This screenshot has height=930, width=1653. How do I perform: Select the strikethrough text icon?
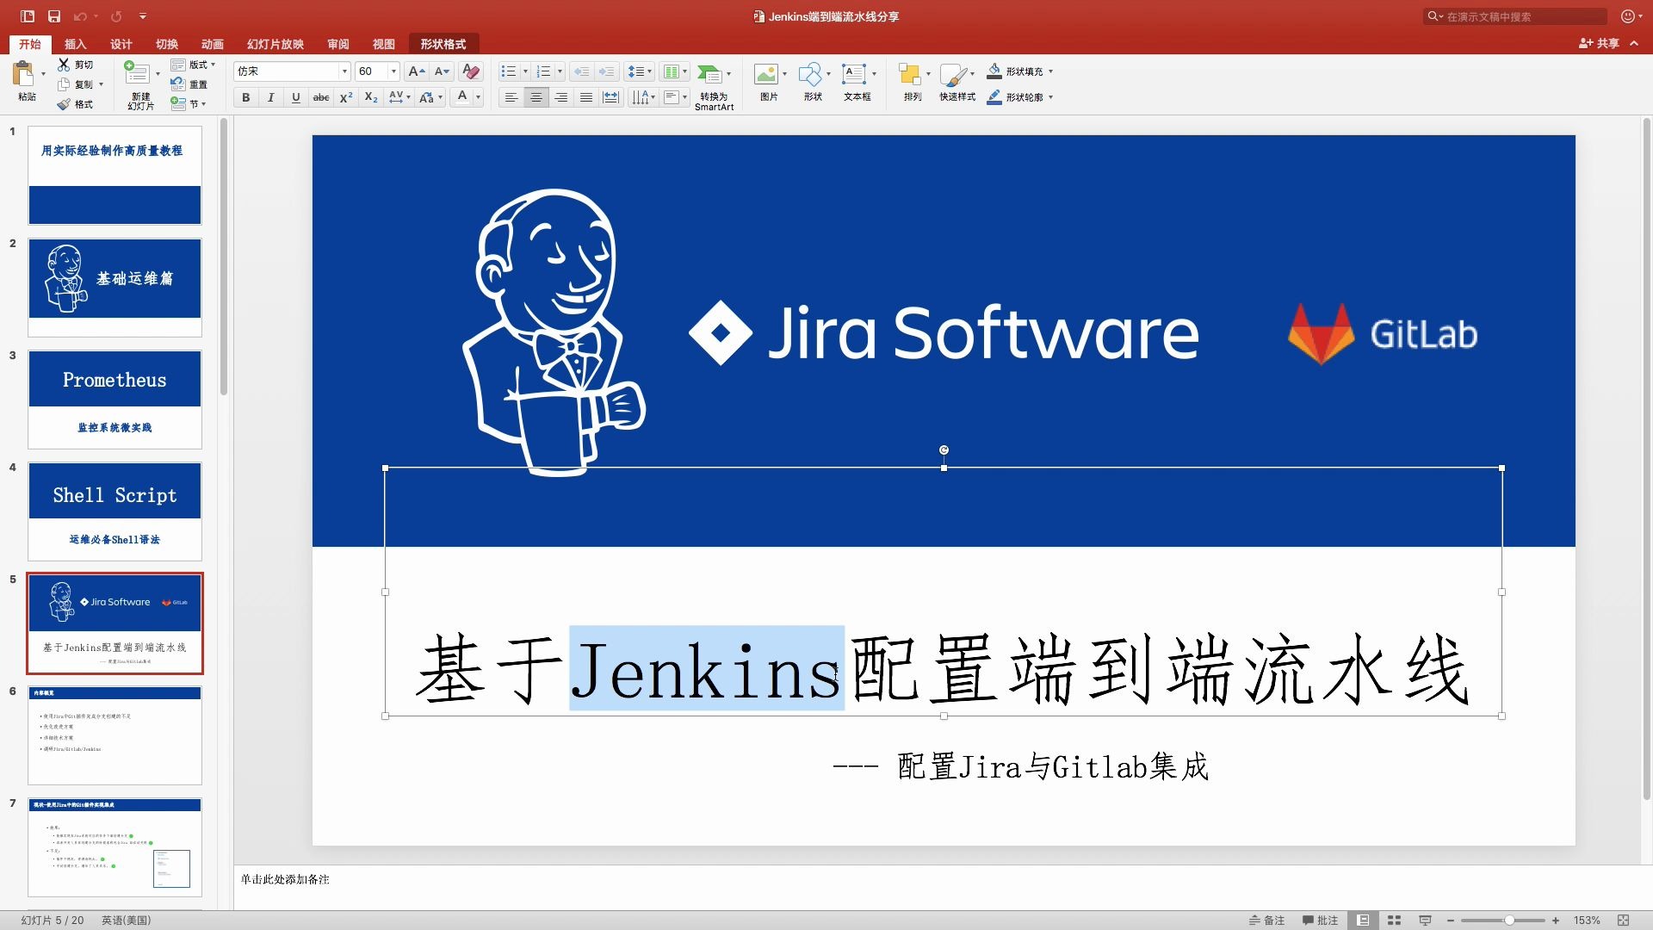321,97
